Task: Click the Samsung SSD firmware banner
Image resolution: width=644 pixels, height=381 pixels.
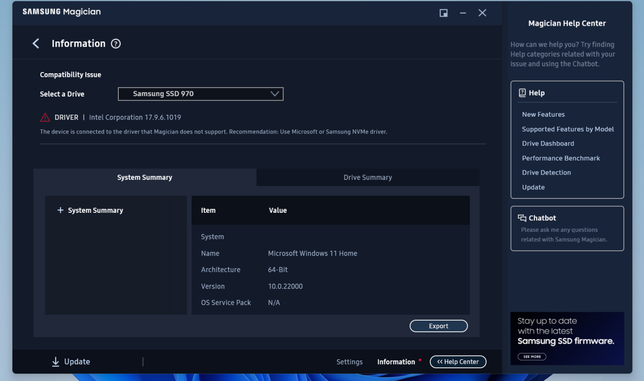Action: point(567,338)
